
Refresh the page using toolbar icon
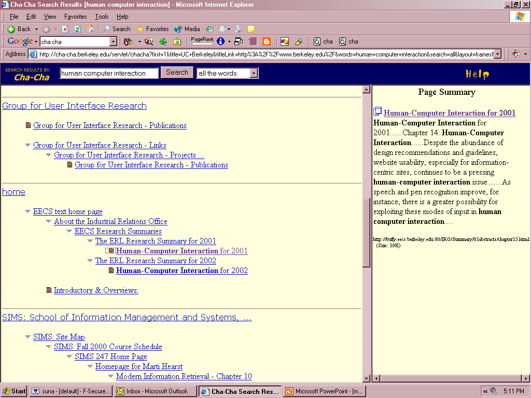tap(78, 29)
